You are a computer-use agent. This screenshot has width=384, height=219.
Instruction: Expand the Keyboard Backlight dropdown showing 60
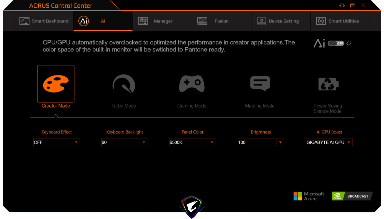(124, 142)
